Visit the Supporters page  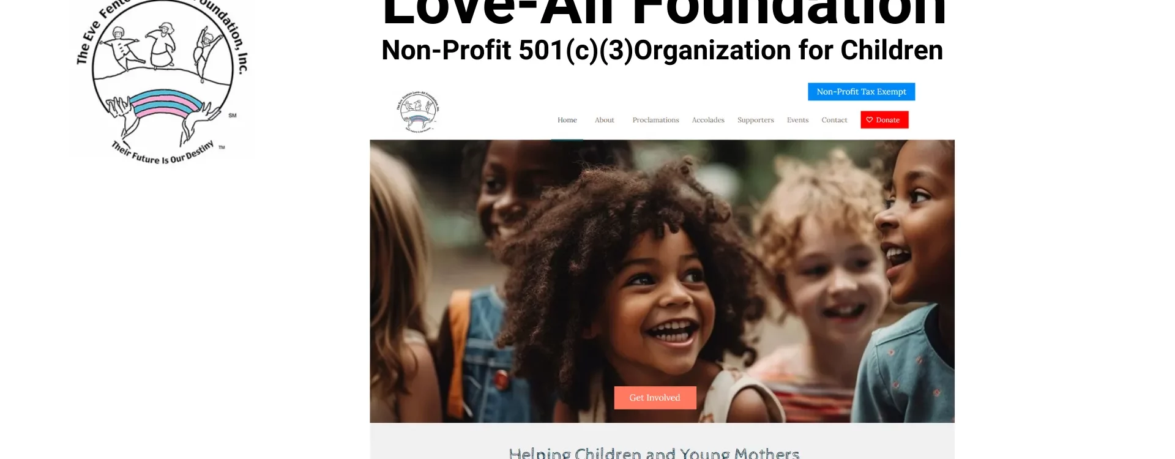pyautogui.click(x=755, y=120)
